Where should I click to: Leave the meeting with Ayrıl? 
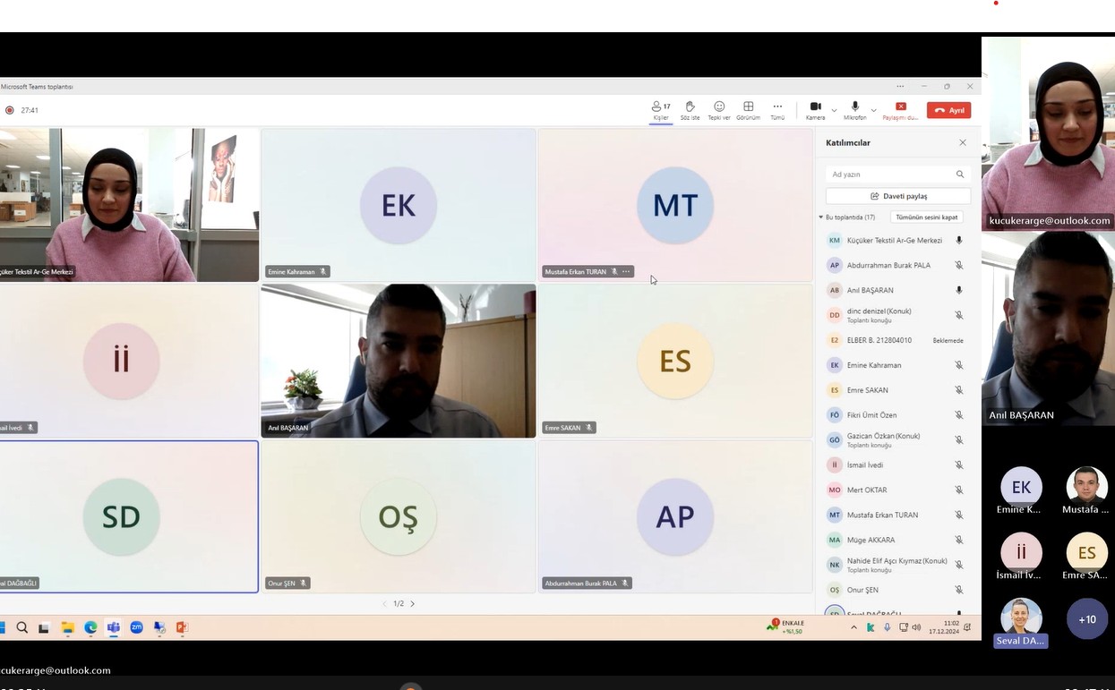pos(949,111)
